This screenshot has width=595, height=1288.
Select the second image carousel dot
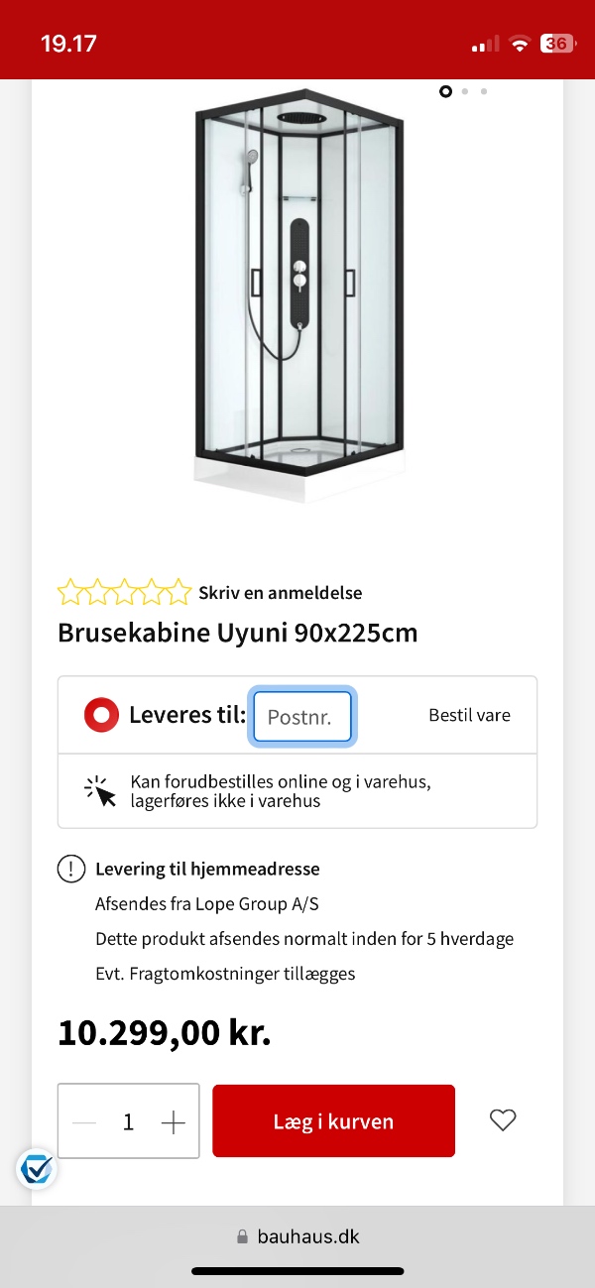pyautogui.click(x=464, y=91)
